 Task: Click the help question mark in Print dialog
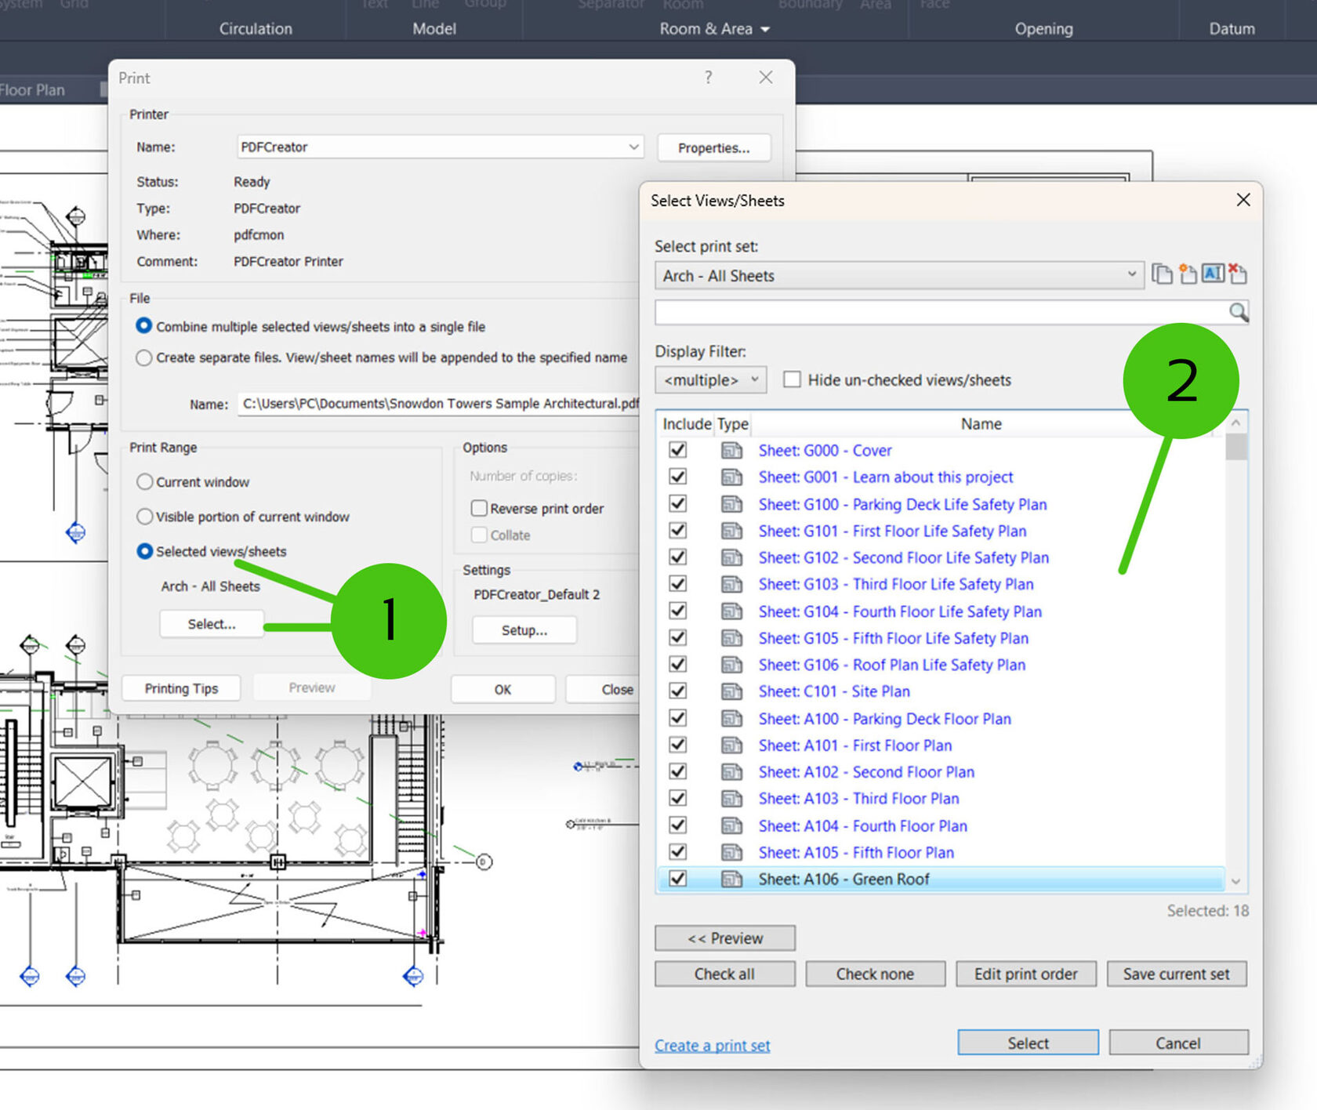click(709, 78)
